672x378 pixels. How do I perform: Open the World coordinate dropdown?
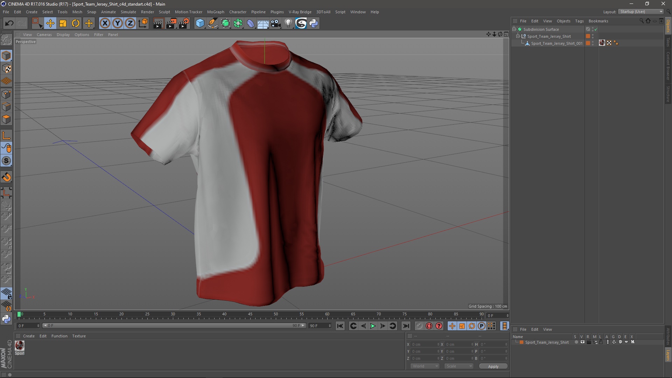425,366
